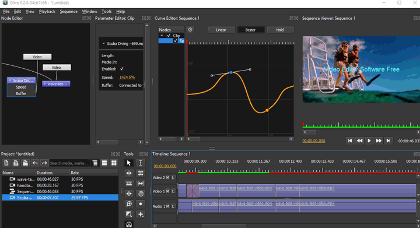Image resolution: width=420 pixels, height=228 pixels.
Task: Click the Redo arrow in Project panel
Action: (44, 163)
